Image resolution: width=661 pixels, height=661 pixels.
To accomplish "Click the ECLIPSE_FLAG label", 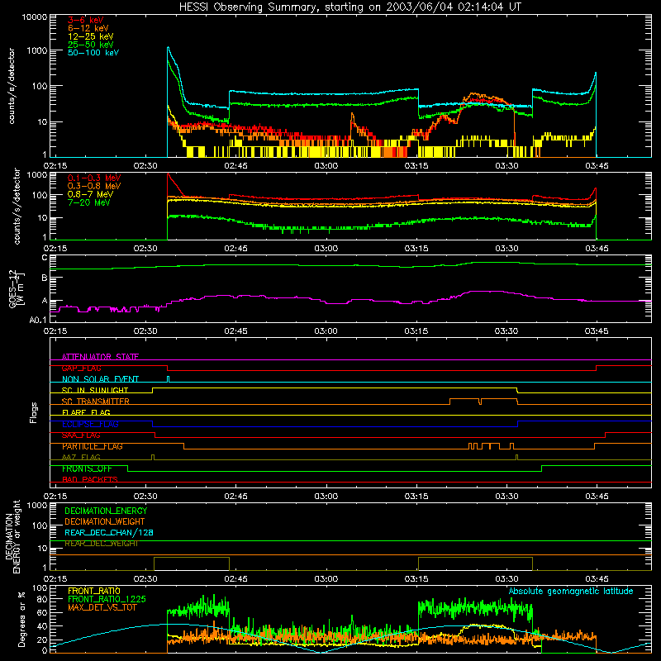I will click(90, 424).
